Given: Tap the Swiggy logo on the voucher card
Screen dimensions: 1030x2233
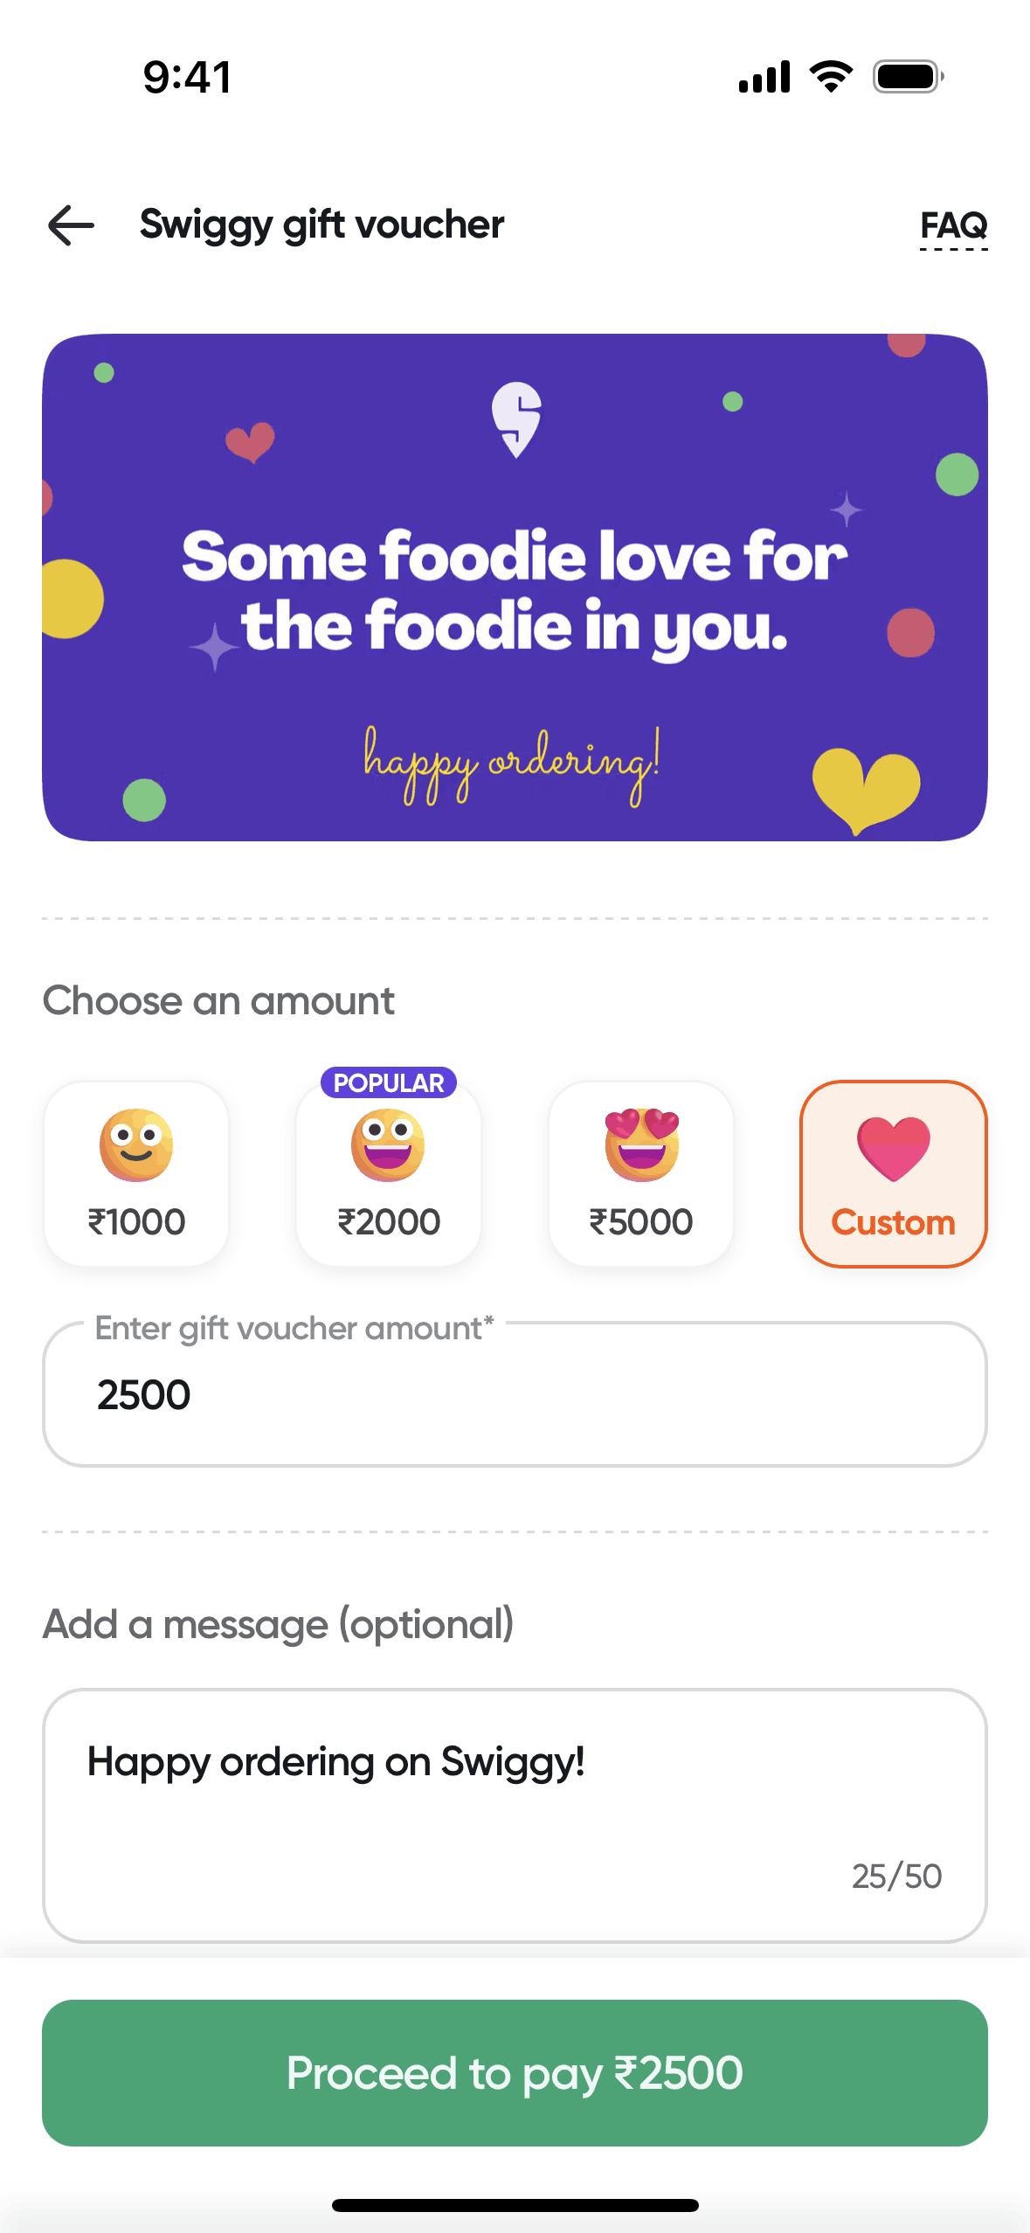Looking at the screenshot, I should click(x=516, y=419).
